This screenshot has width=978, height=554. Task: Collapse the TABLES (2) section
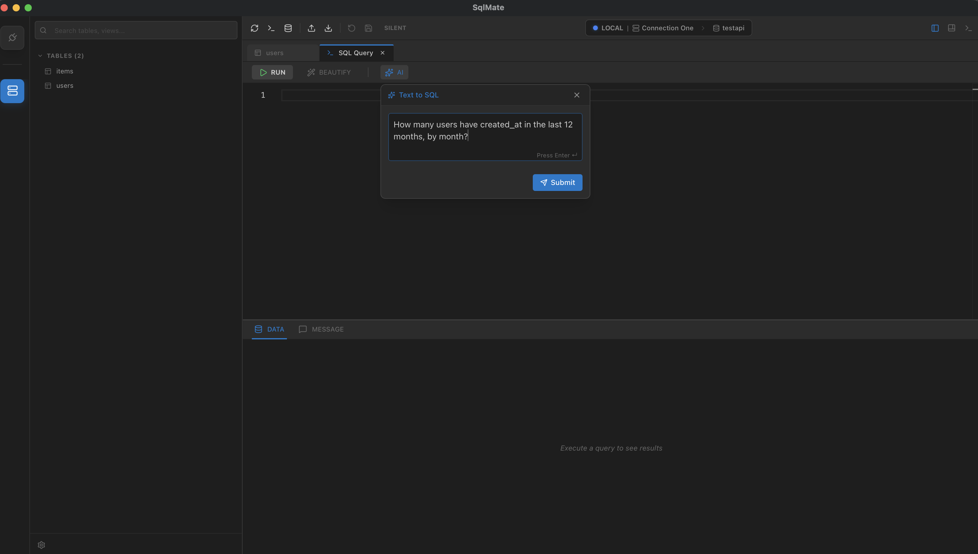[40, 55]
